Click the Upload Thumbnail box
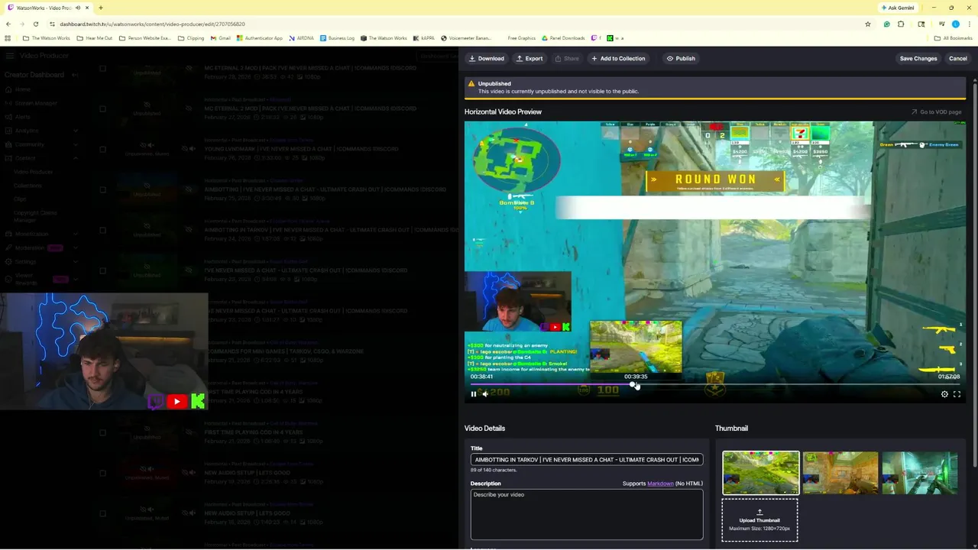Viewport: 978px width, 550px height. click(759, 520)
